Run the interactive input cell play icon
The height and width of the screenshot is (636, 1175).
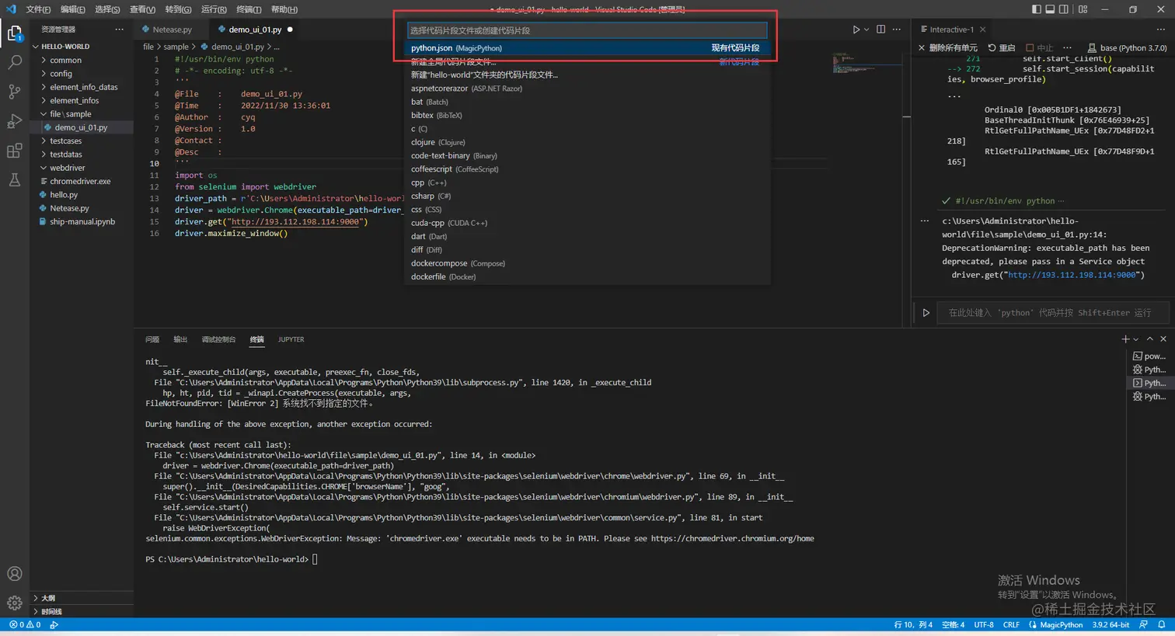click(926, 313)
